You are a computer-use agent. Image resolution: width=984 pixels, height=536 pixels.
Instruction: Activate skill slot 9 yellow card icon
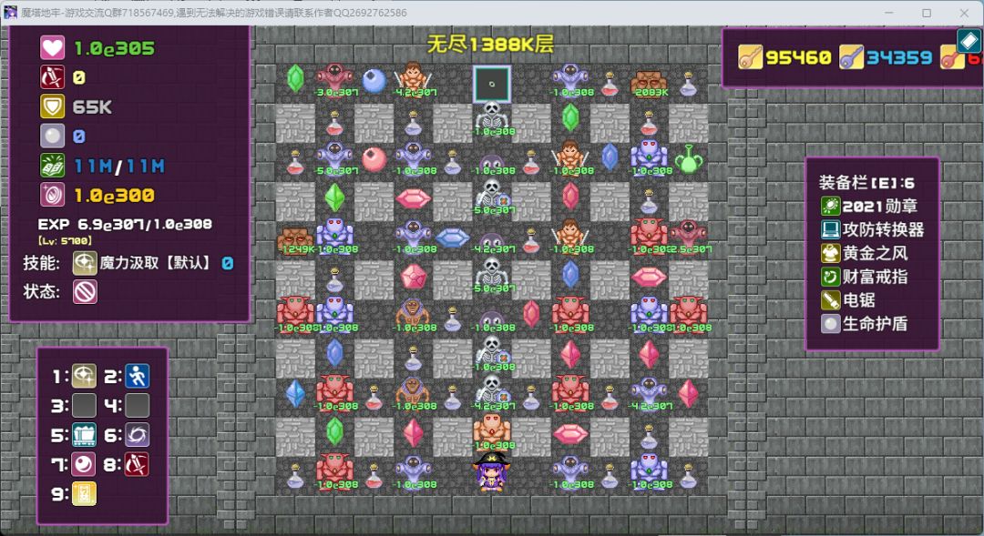[84, 494]
